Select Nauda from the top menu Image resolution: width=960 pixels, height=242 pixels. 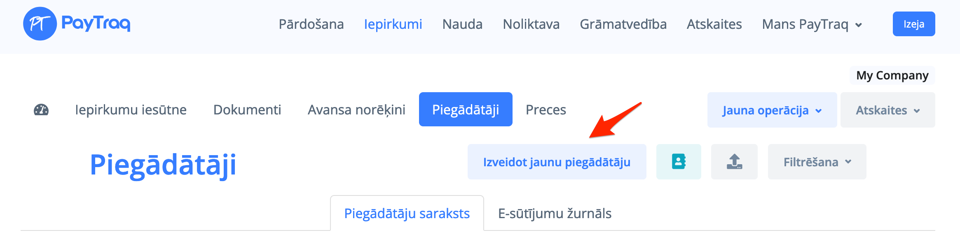click(462, 24)
